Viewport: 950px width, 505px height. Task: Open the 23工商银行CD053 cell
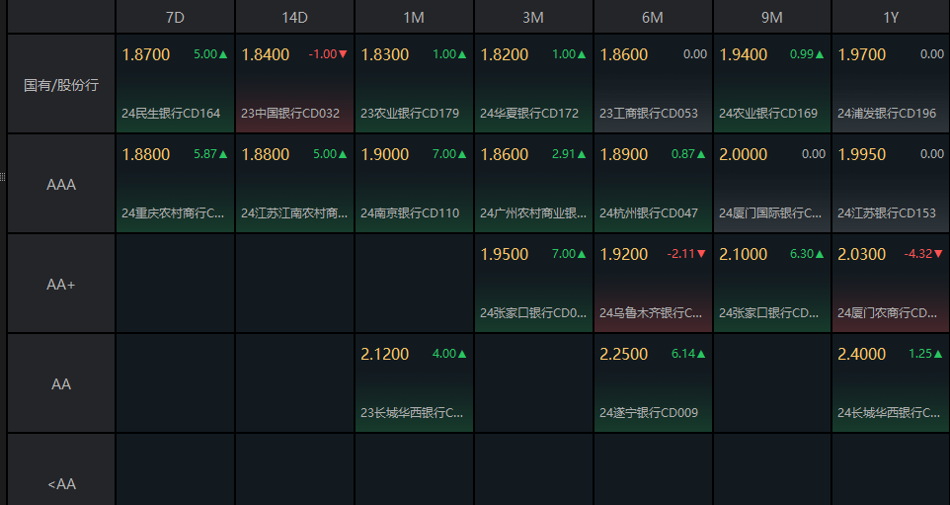tap(653, 84)
